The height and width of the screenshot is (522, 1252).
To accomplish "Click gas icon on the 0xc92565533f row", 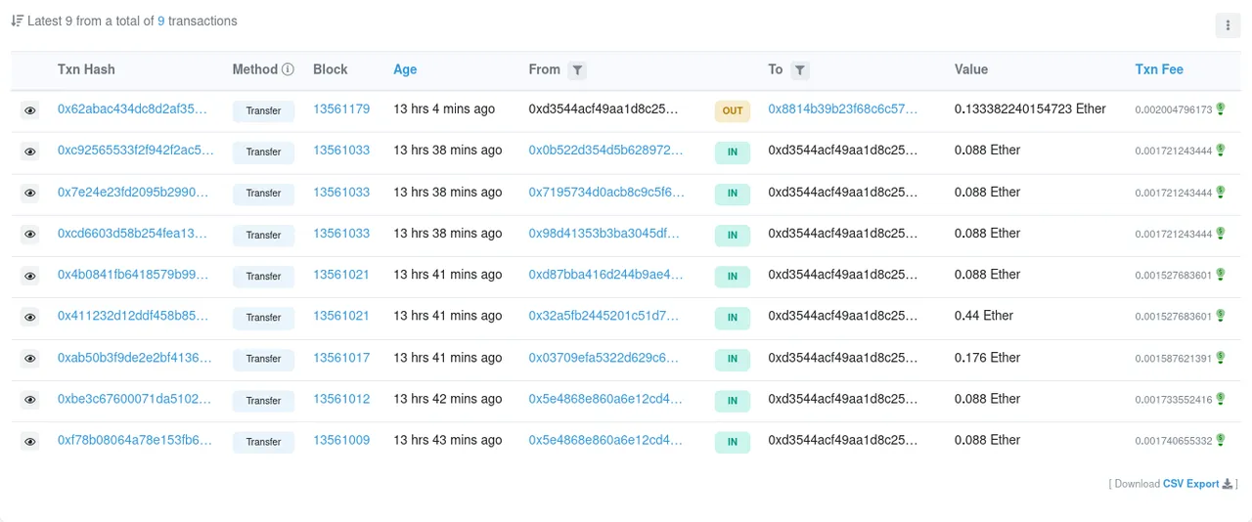I will tap(1220, 150).
